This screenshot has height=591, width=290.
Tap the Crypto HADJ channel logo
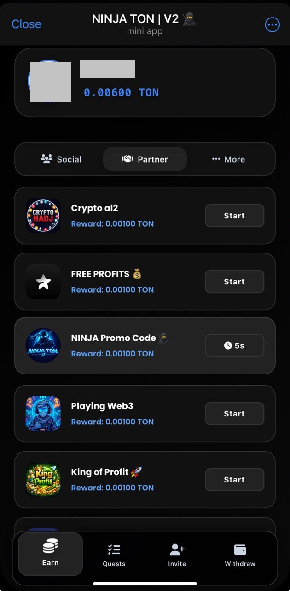(x=43, y=216)
